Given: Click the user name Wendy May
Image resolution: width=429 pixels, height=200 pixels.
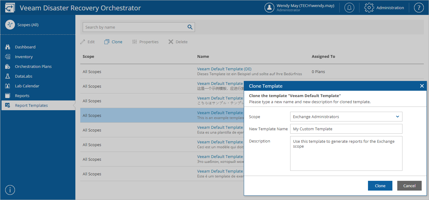Looking at the screenshot, I should click(x=305, y=5).
